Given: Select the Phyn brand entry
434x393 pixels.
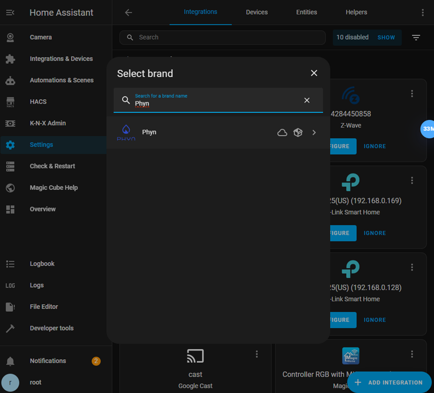Looking at the screenshot, I should pyautogui.click(x=218, y=132).
